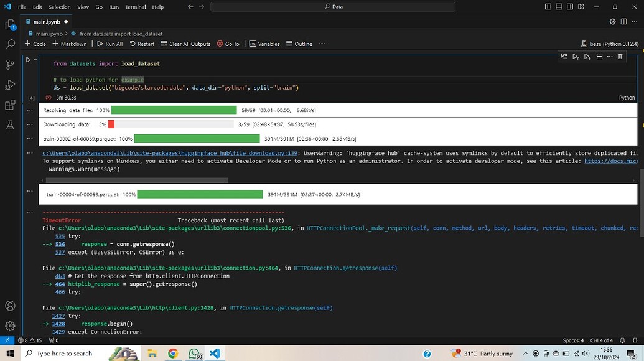The image size is (644, 361).
Task: Delete the cell using trash icon
Action: (619, 56)
